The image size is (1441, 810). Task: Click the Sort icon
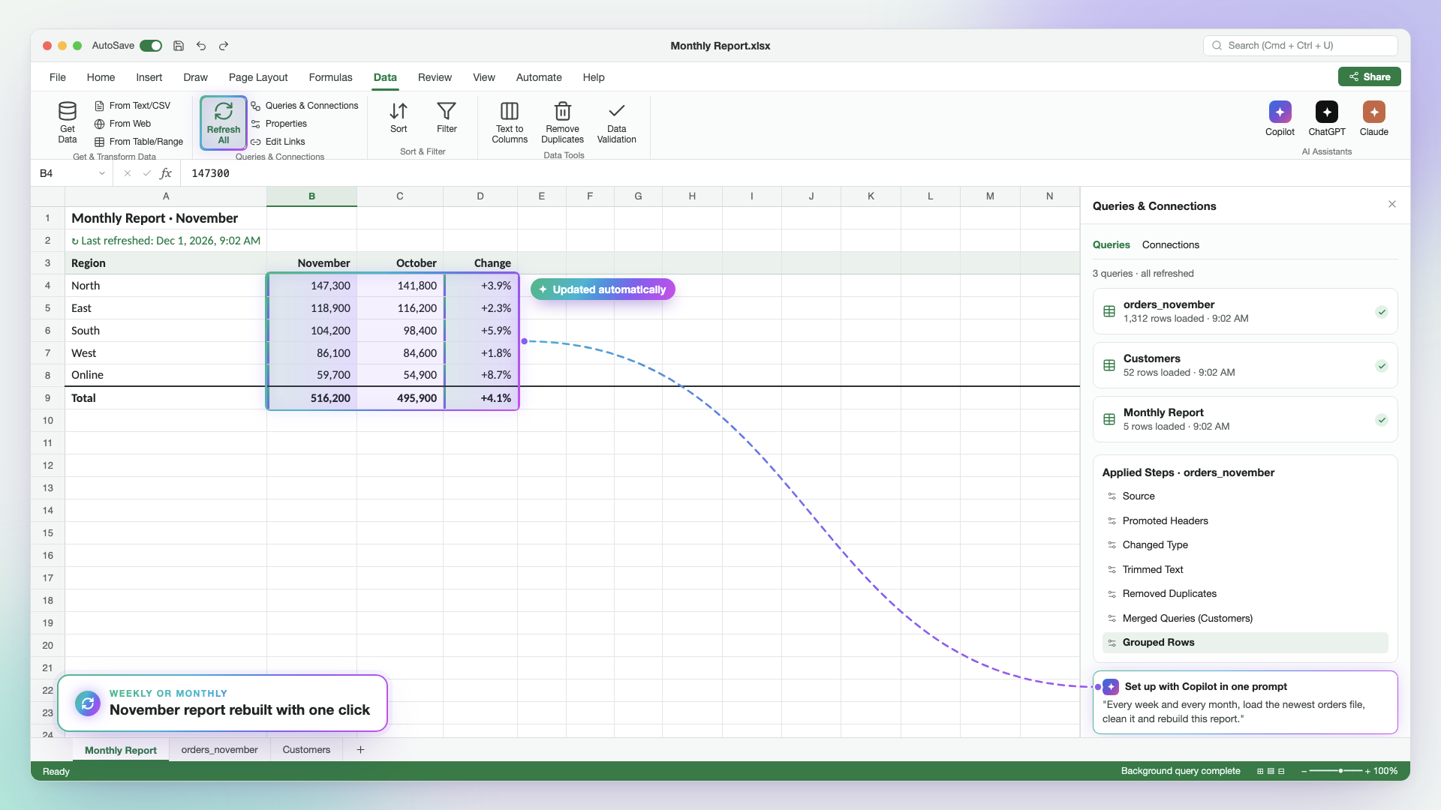pyautogui.click(x=399, y=111)
